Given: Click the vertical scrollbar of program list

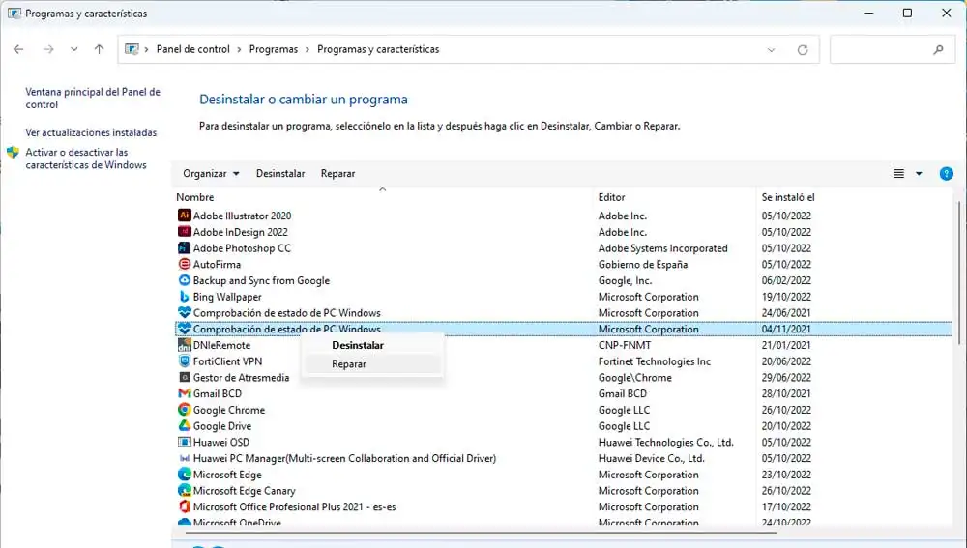Looking at the screenshot, I should [x=959, y=272].
